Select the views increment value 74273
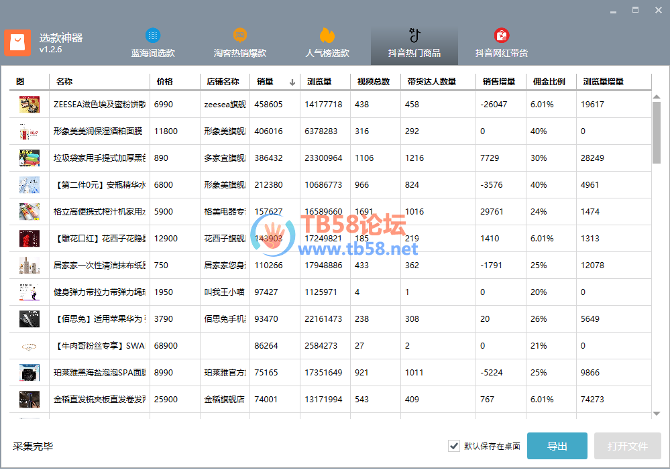 [592, 400]
